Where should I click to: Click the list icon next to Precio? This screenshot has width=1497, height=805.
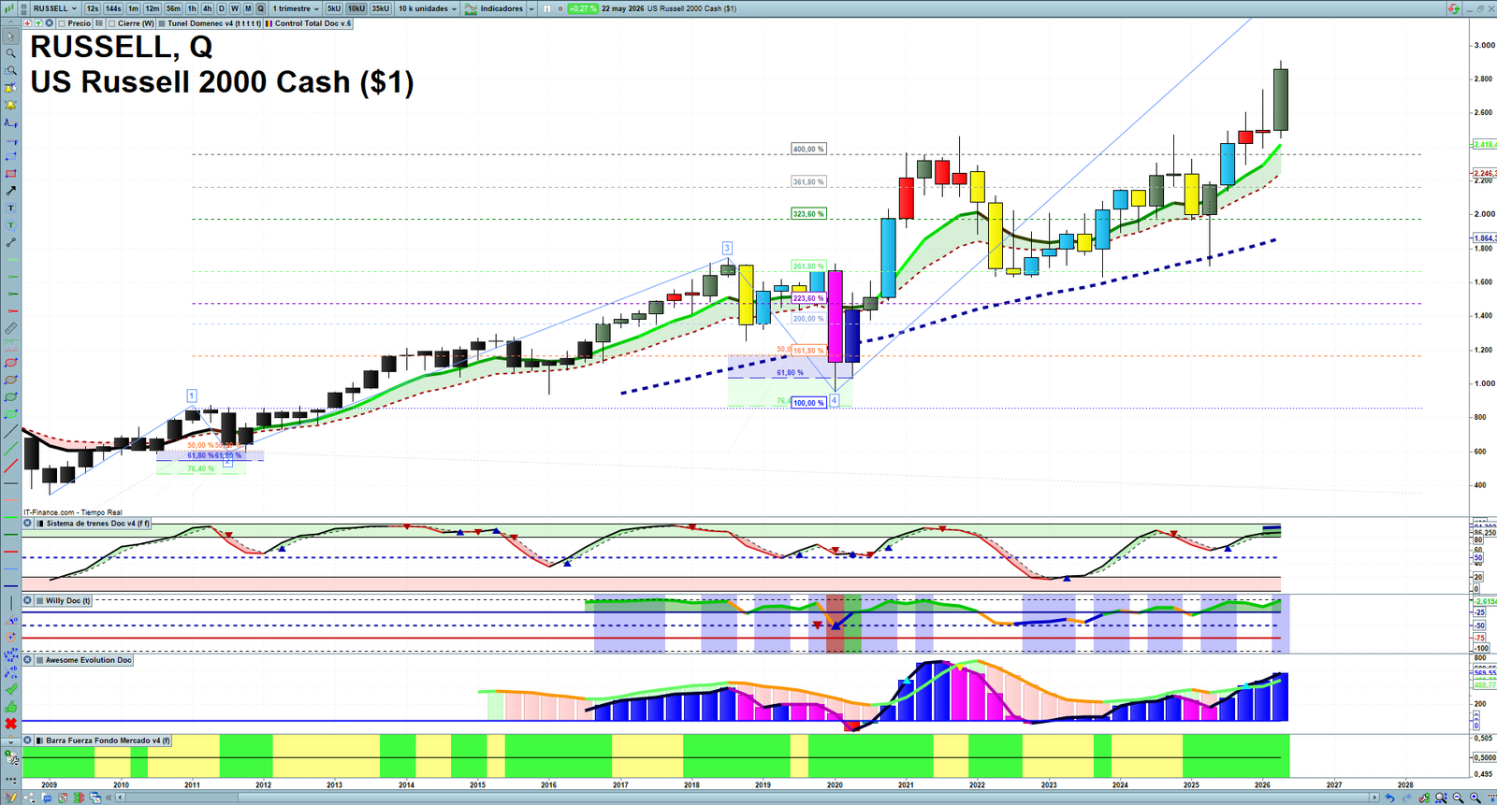99,23
